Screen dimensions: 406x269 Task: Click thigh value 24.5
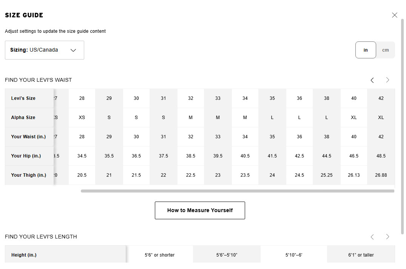[x=299, y=175]
